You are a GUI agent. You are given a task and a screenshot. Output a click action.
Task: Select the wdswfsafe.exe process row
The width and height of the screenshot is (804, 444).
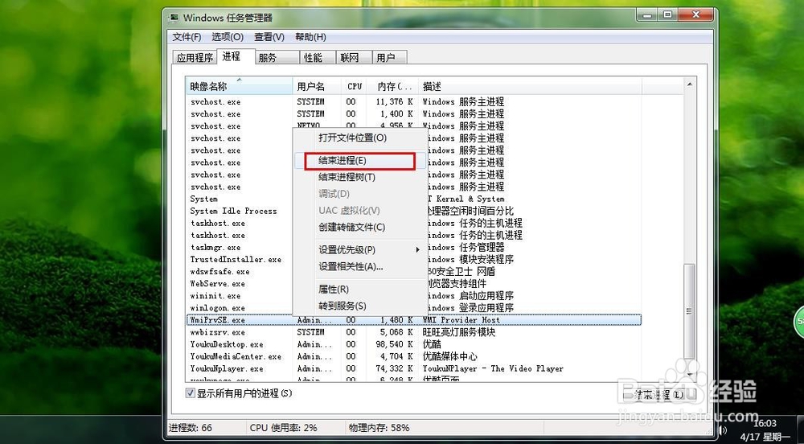pos(220,272)
